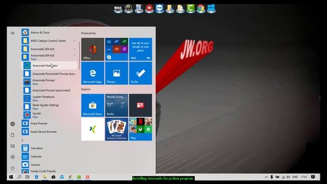Click the Windows logo in top dock
The width and height of the screenshot is (327, 184).
(x=211, y=9)
